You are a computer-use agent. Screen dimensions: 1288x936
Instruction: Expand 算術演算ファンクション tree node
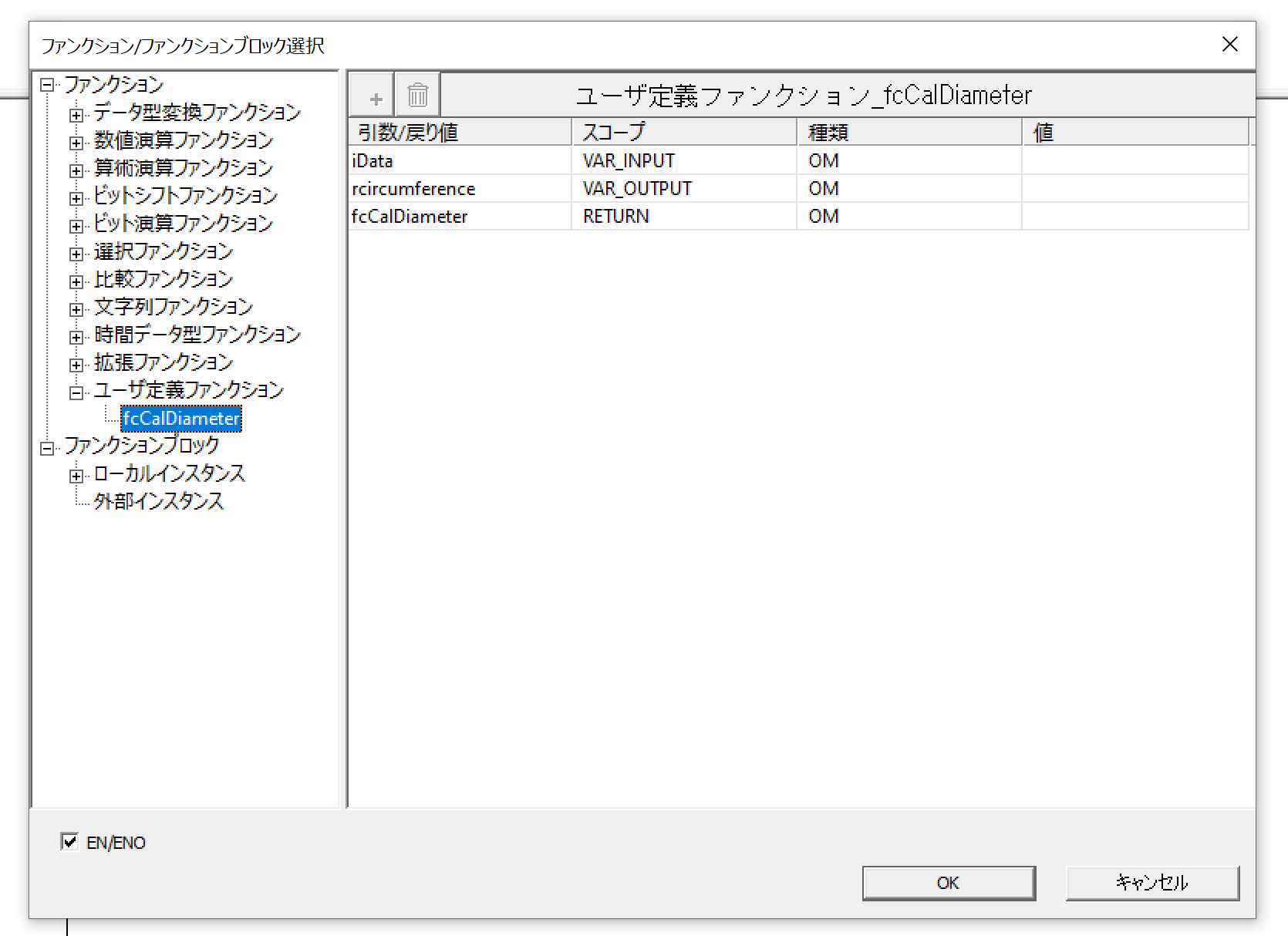click(76, 171)
